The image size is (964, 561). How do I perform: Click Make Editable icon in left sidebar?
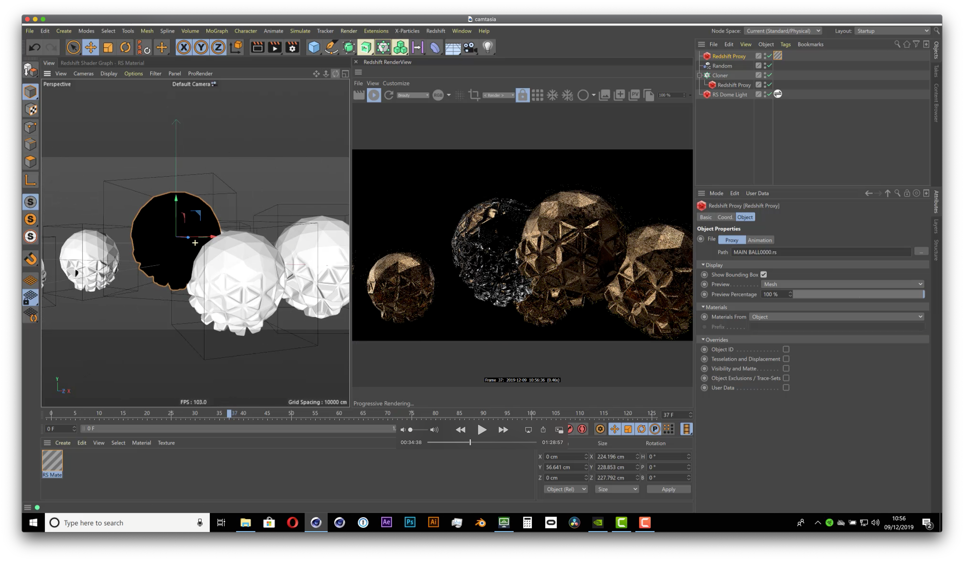[31, 70]
